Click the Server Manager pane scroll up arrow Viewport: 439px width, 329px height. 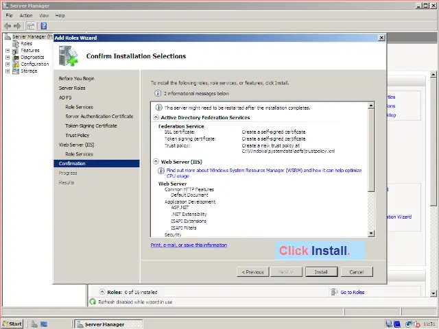[x=434, y=75]
